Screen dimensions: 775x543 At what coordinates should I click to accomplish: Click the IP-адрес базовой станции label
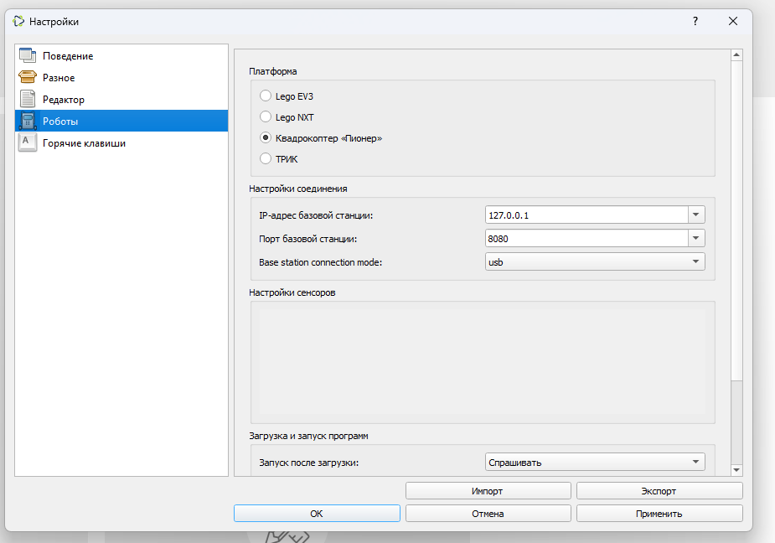click(316, 215)
